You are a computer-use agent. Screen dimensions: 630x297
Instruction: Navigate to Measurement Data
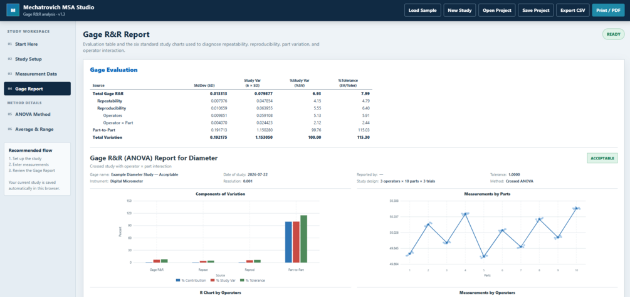[x=38, y=74]
